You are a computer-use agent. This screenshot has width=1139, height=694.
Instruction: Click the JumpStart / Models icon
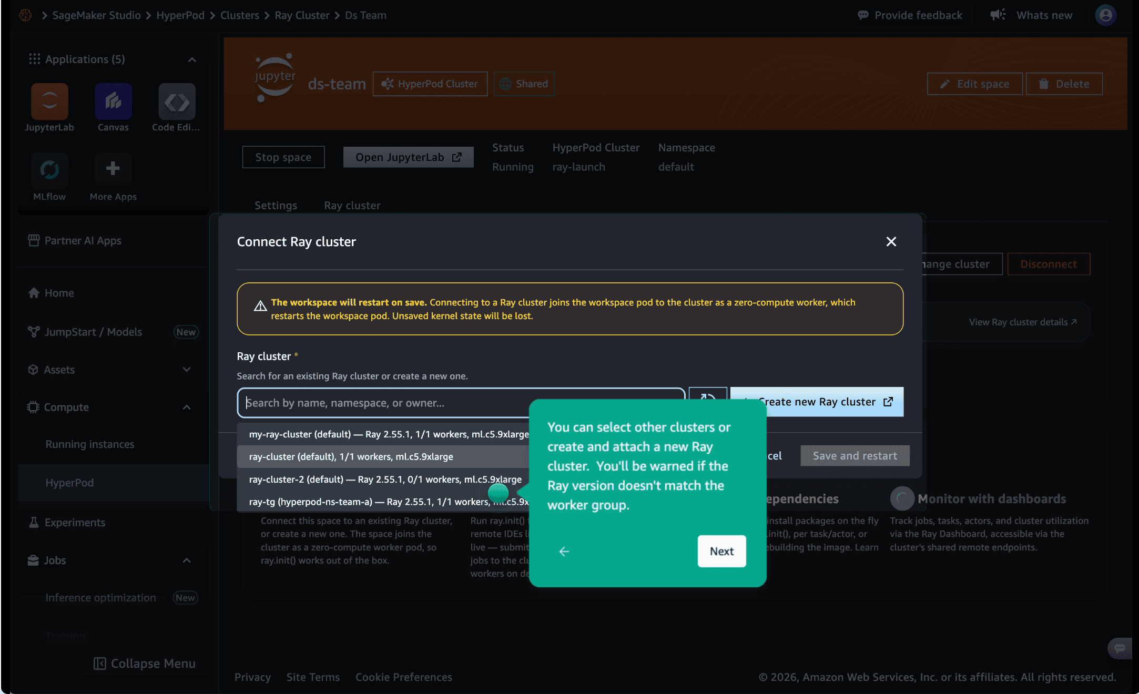point(34,332)
